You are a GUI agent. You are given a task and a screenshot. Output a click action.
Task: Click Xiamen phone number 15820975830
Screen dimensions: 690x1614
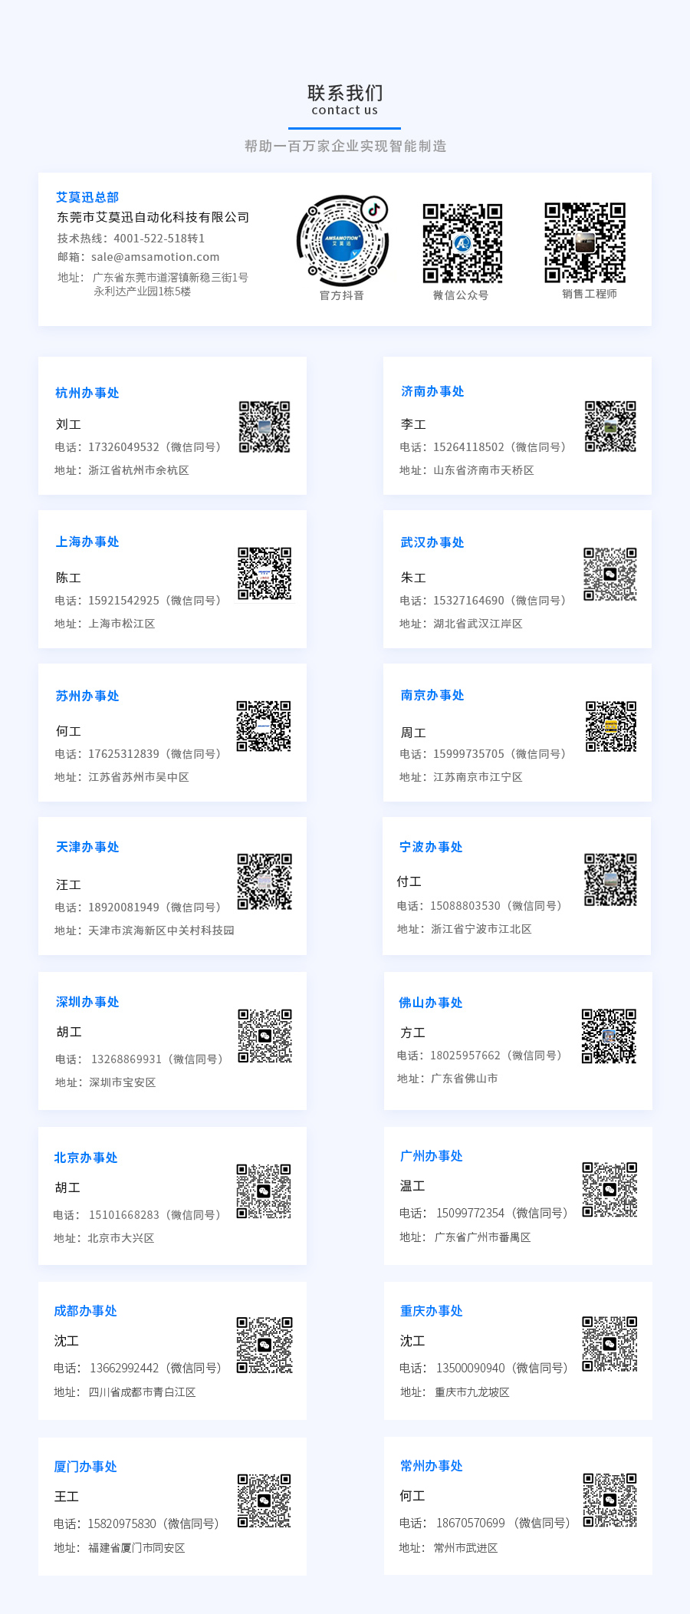click(122, 1523)
